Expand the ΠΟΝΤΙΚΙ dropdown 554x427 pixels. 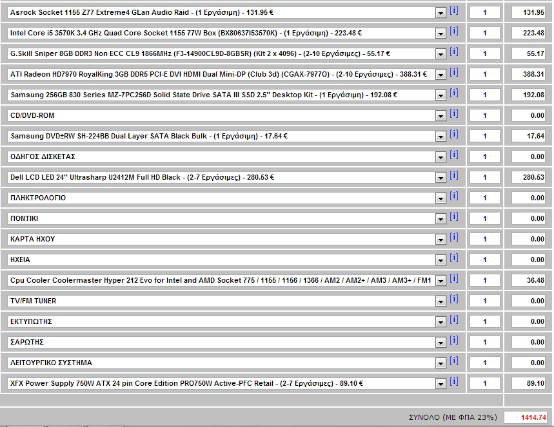[440, 219]
